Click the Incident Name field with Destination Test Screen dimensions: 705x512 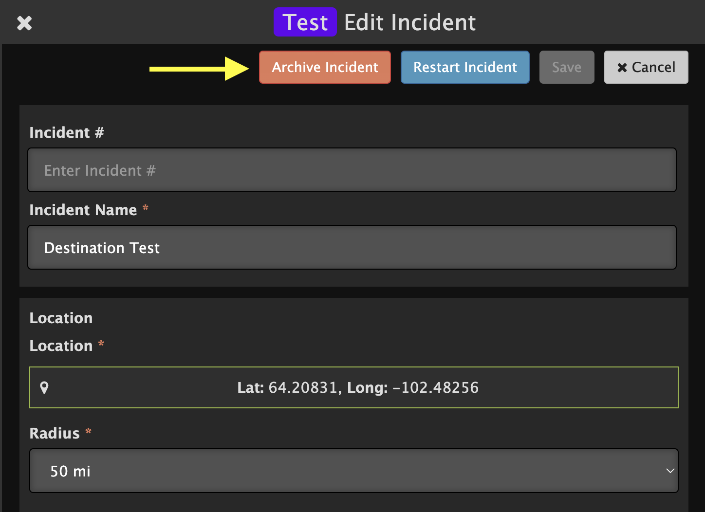[352, 247]
